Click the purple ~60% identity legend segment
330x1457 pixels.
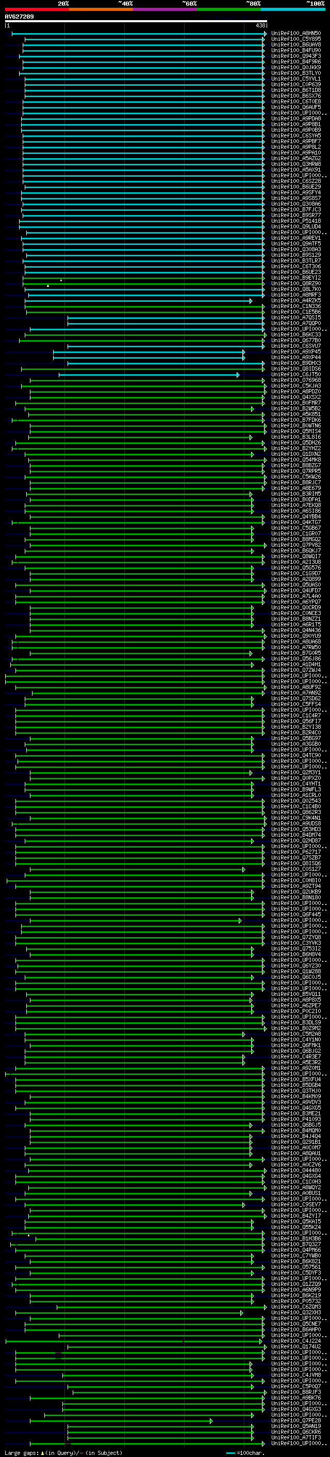(166, 9)
